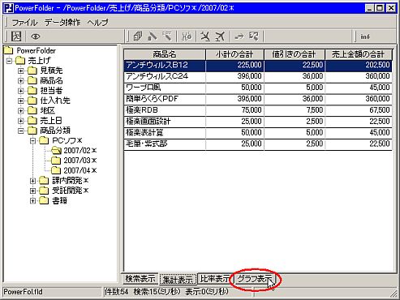The width and height of the screenshot is (400, 300).
Task: Click the chart icon at toolbar's left end
Action: [16, 36]
